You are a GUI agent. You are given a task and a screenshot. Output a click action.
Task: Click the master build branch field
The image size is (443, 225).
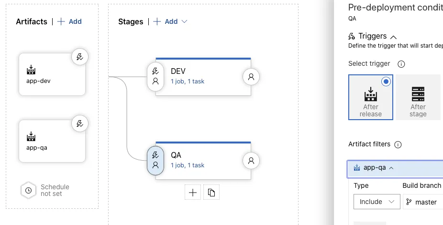423,202
